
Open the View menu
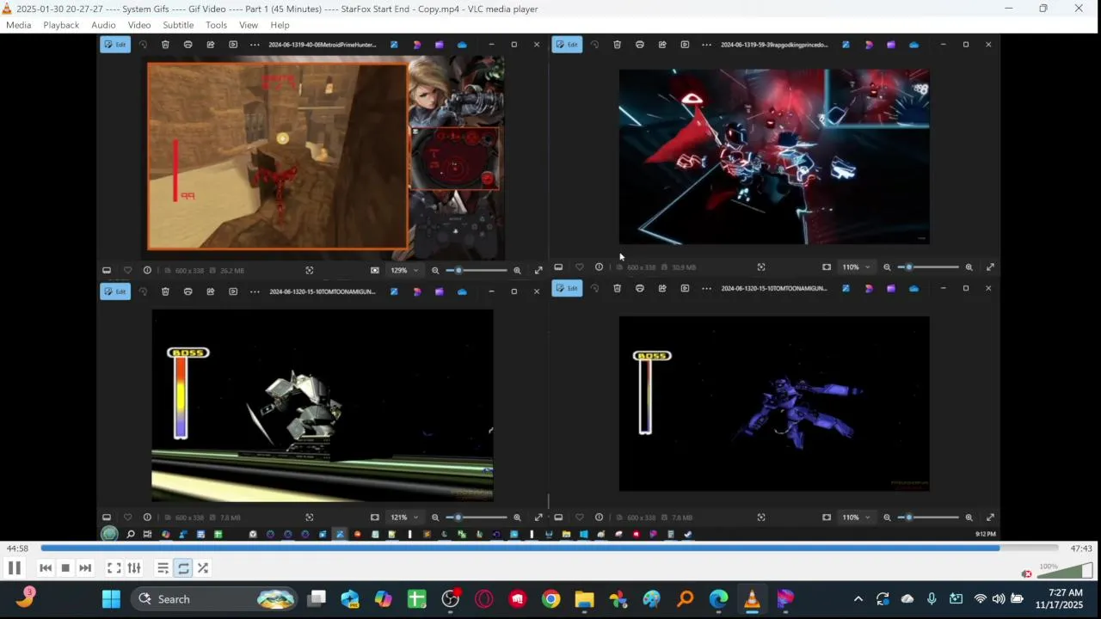coord(249,25)
